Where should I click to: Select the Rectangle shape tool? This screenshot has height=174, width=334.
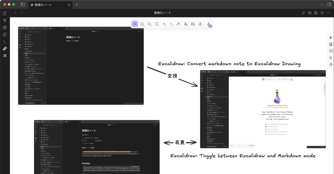[x=142, y=24]
